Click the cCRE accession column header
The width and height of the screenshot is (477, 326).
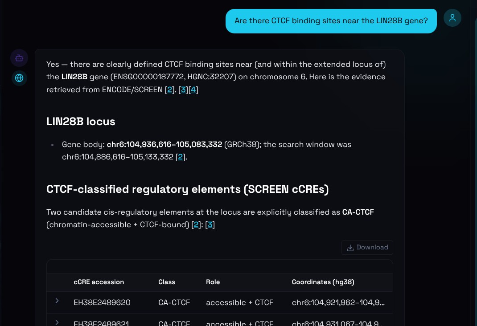99,282
